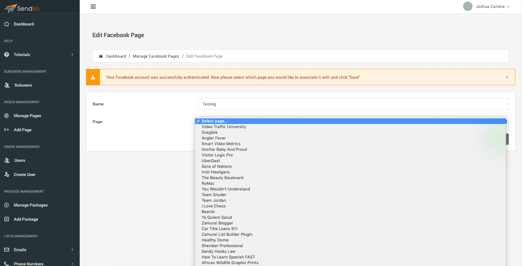
Task: Select How To Learn Spanish FAST
Action: [x=350, y=257]
